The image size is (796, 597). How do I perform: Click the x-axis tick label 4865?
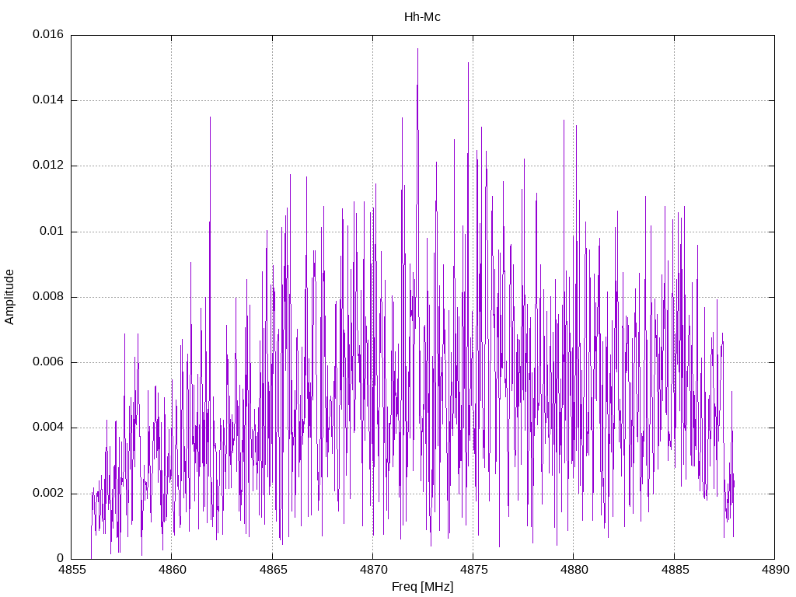pyautogui.click(x=273, y=570)
